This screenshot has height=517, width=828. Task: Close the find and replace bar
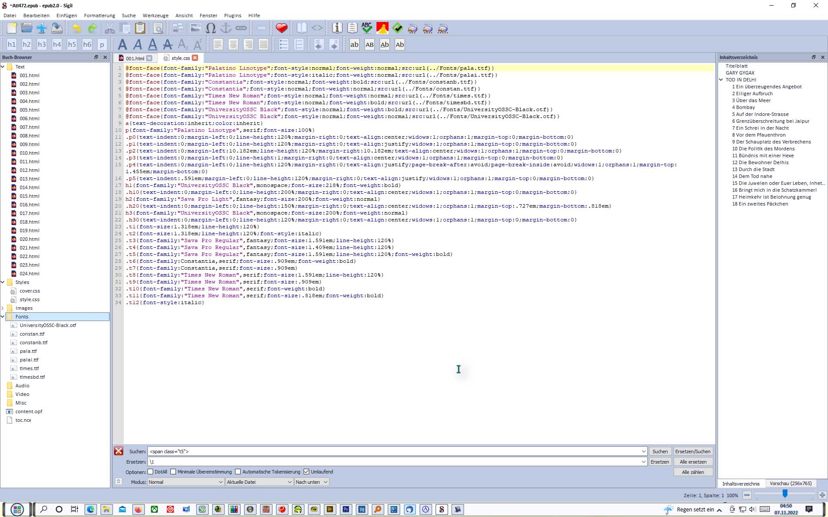[x=119, y=451]
